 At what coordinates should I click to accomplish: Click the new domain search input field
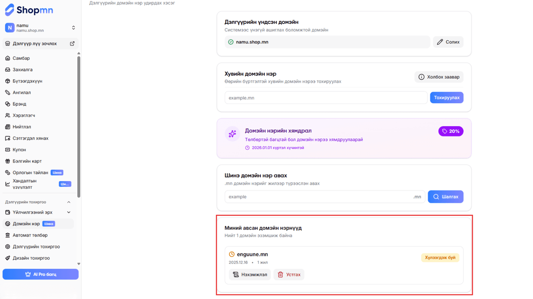pos(318,197)
